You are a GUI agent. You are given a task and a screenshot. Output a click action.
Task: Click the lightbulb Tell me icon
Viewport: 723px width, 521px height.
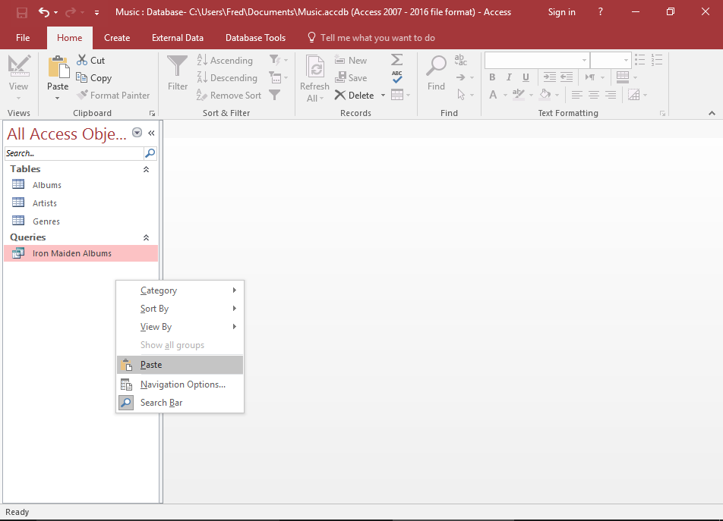pos(311,37)
